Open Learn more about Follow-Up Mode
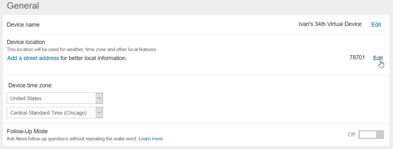 [x=151, y=139]
